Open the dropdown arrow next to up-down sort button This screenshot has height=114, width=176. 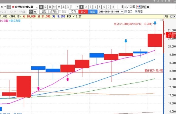pos(5,7)
